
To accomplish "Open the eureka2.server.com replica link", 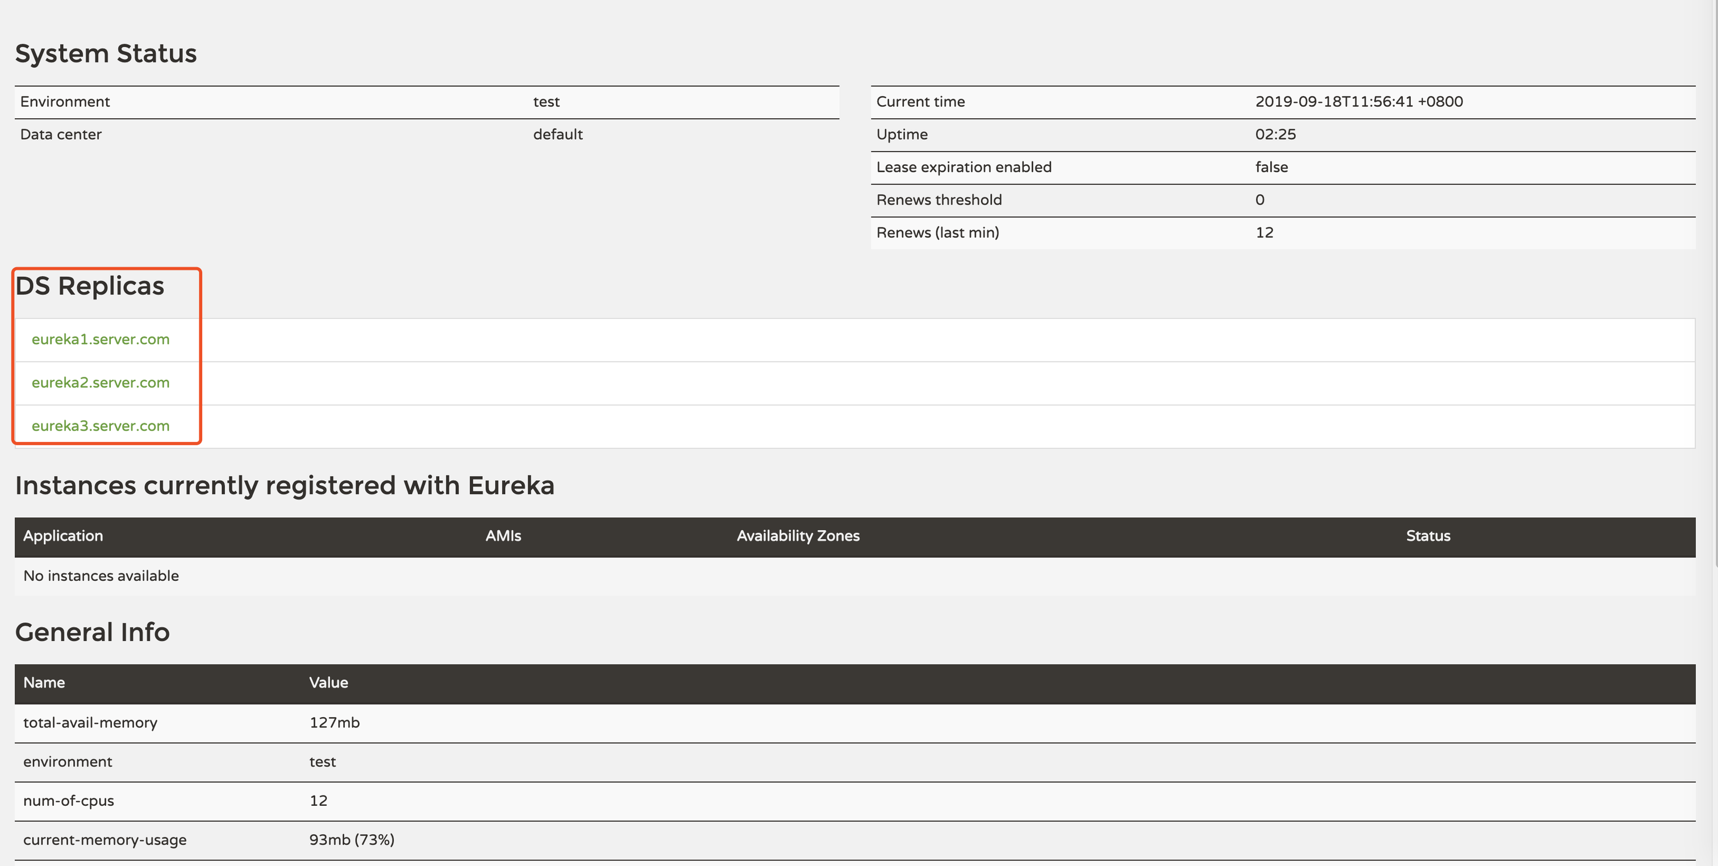I will pyautogui.click(x=101, y=382).
